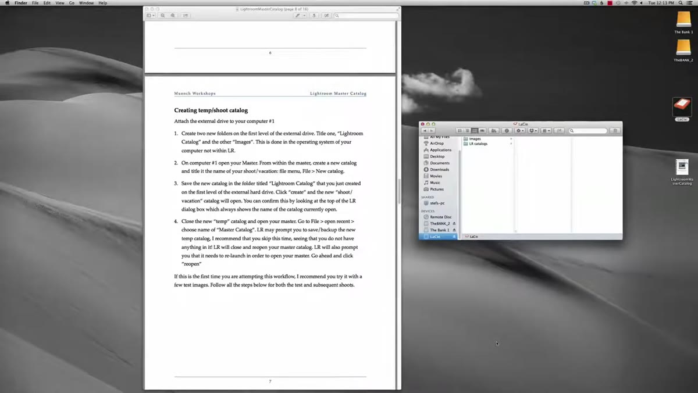Open the Finder menu in menu bar
This screenshot has height=393, width=698.
pos(20,3)
